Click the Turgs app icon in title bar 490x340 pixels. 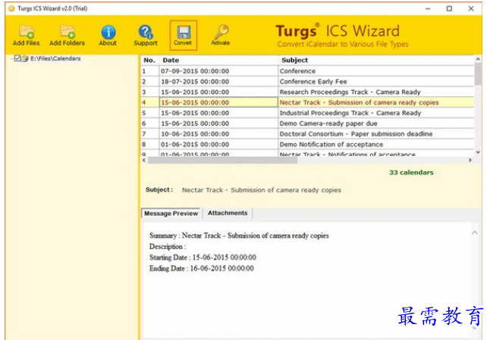coord(12,8)
